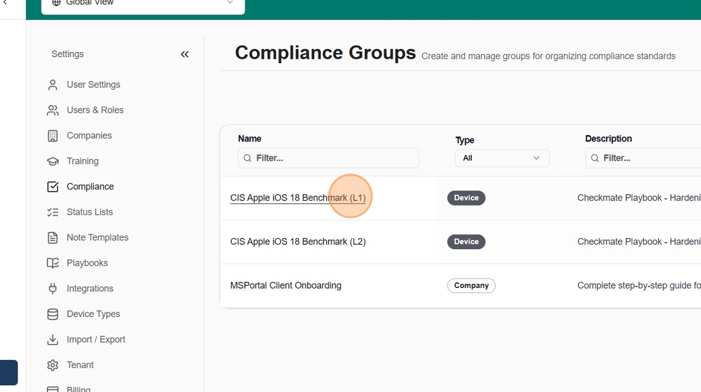Collapse the Settings sidebar with double chevron
Image resolution: width=701 pixels, height=392 pixels.
click(185, 54)
